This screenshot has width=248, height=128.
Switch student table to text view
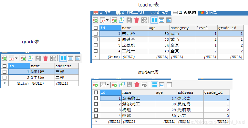[169, 85]
